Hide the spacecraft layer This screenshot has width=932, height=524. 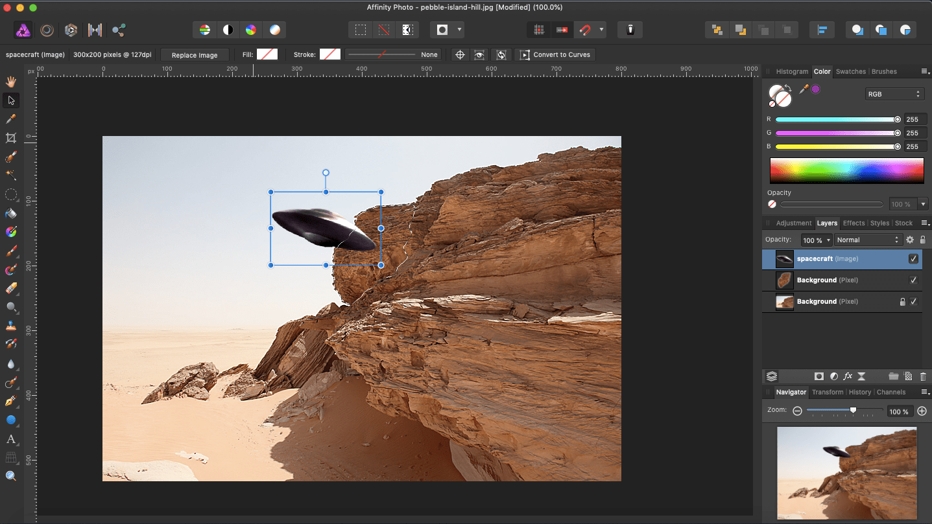point(913,259)
